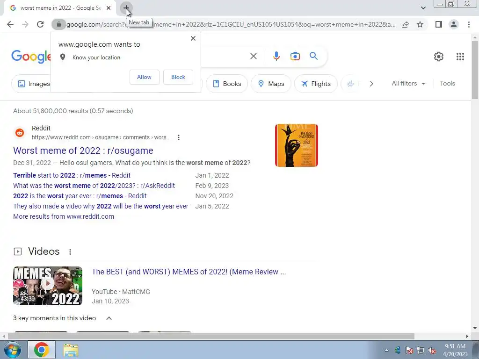This screenshot has width=479, height=359.
Task: Collapse the 3 key moments section
Action: (x=109, y=318)
